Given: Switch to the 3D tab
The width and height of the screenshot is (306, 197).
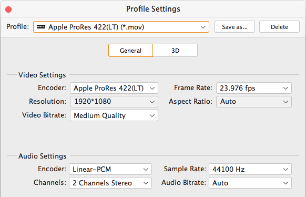Looking at the screenshot, I should (175, 51).
